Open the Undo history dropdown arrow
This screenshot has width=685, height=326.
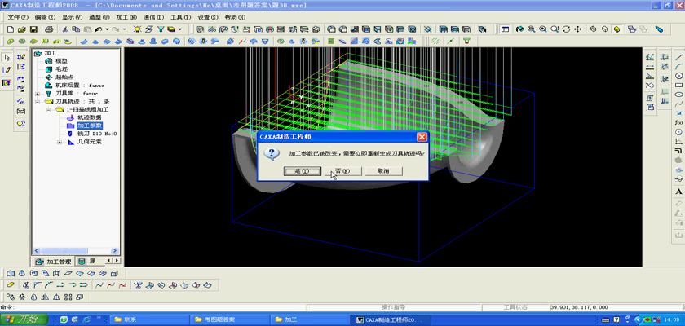(x=107, y=29)
